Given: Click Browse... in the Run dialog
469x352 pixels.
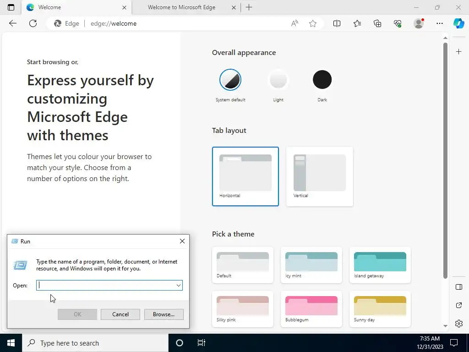Looking at the screenshot, I should pos(164,314).
